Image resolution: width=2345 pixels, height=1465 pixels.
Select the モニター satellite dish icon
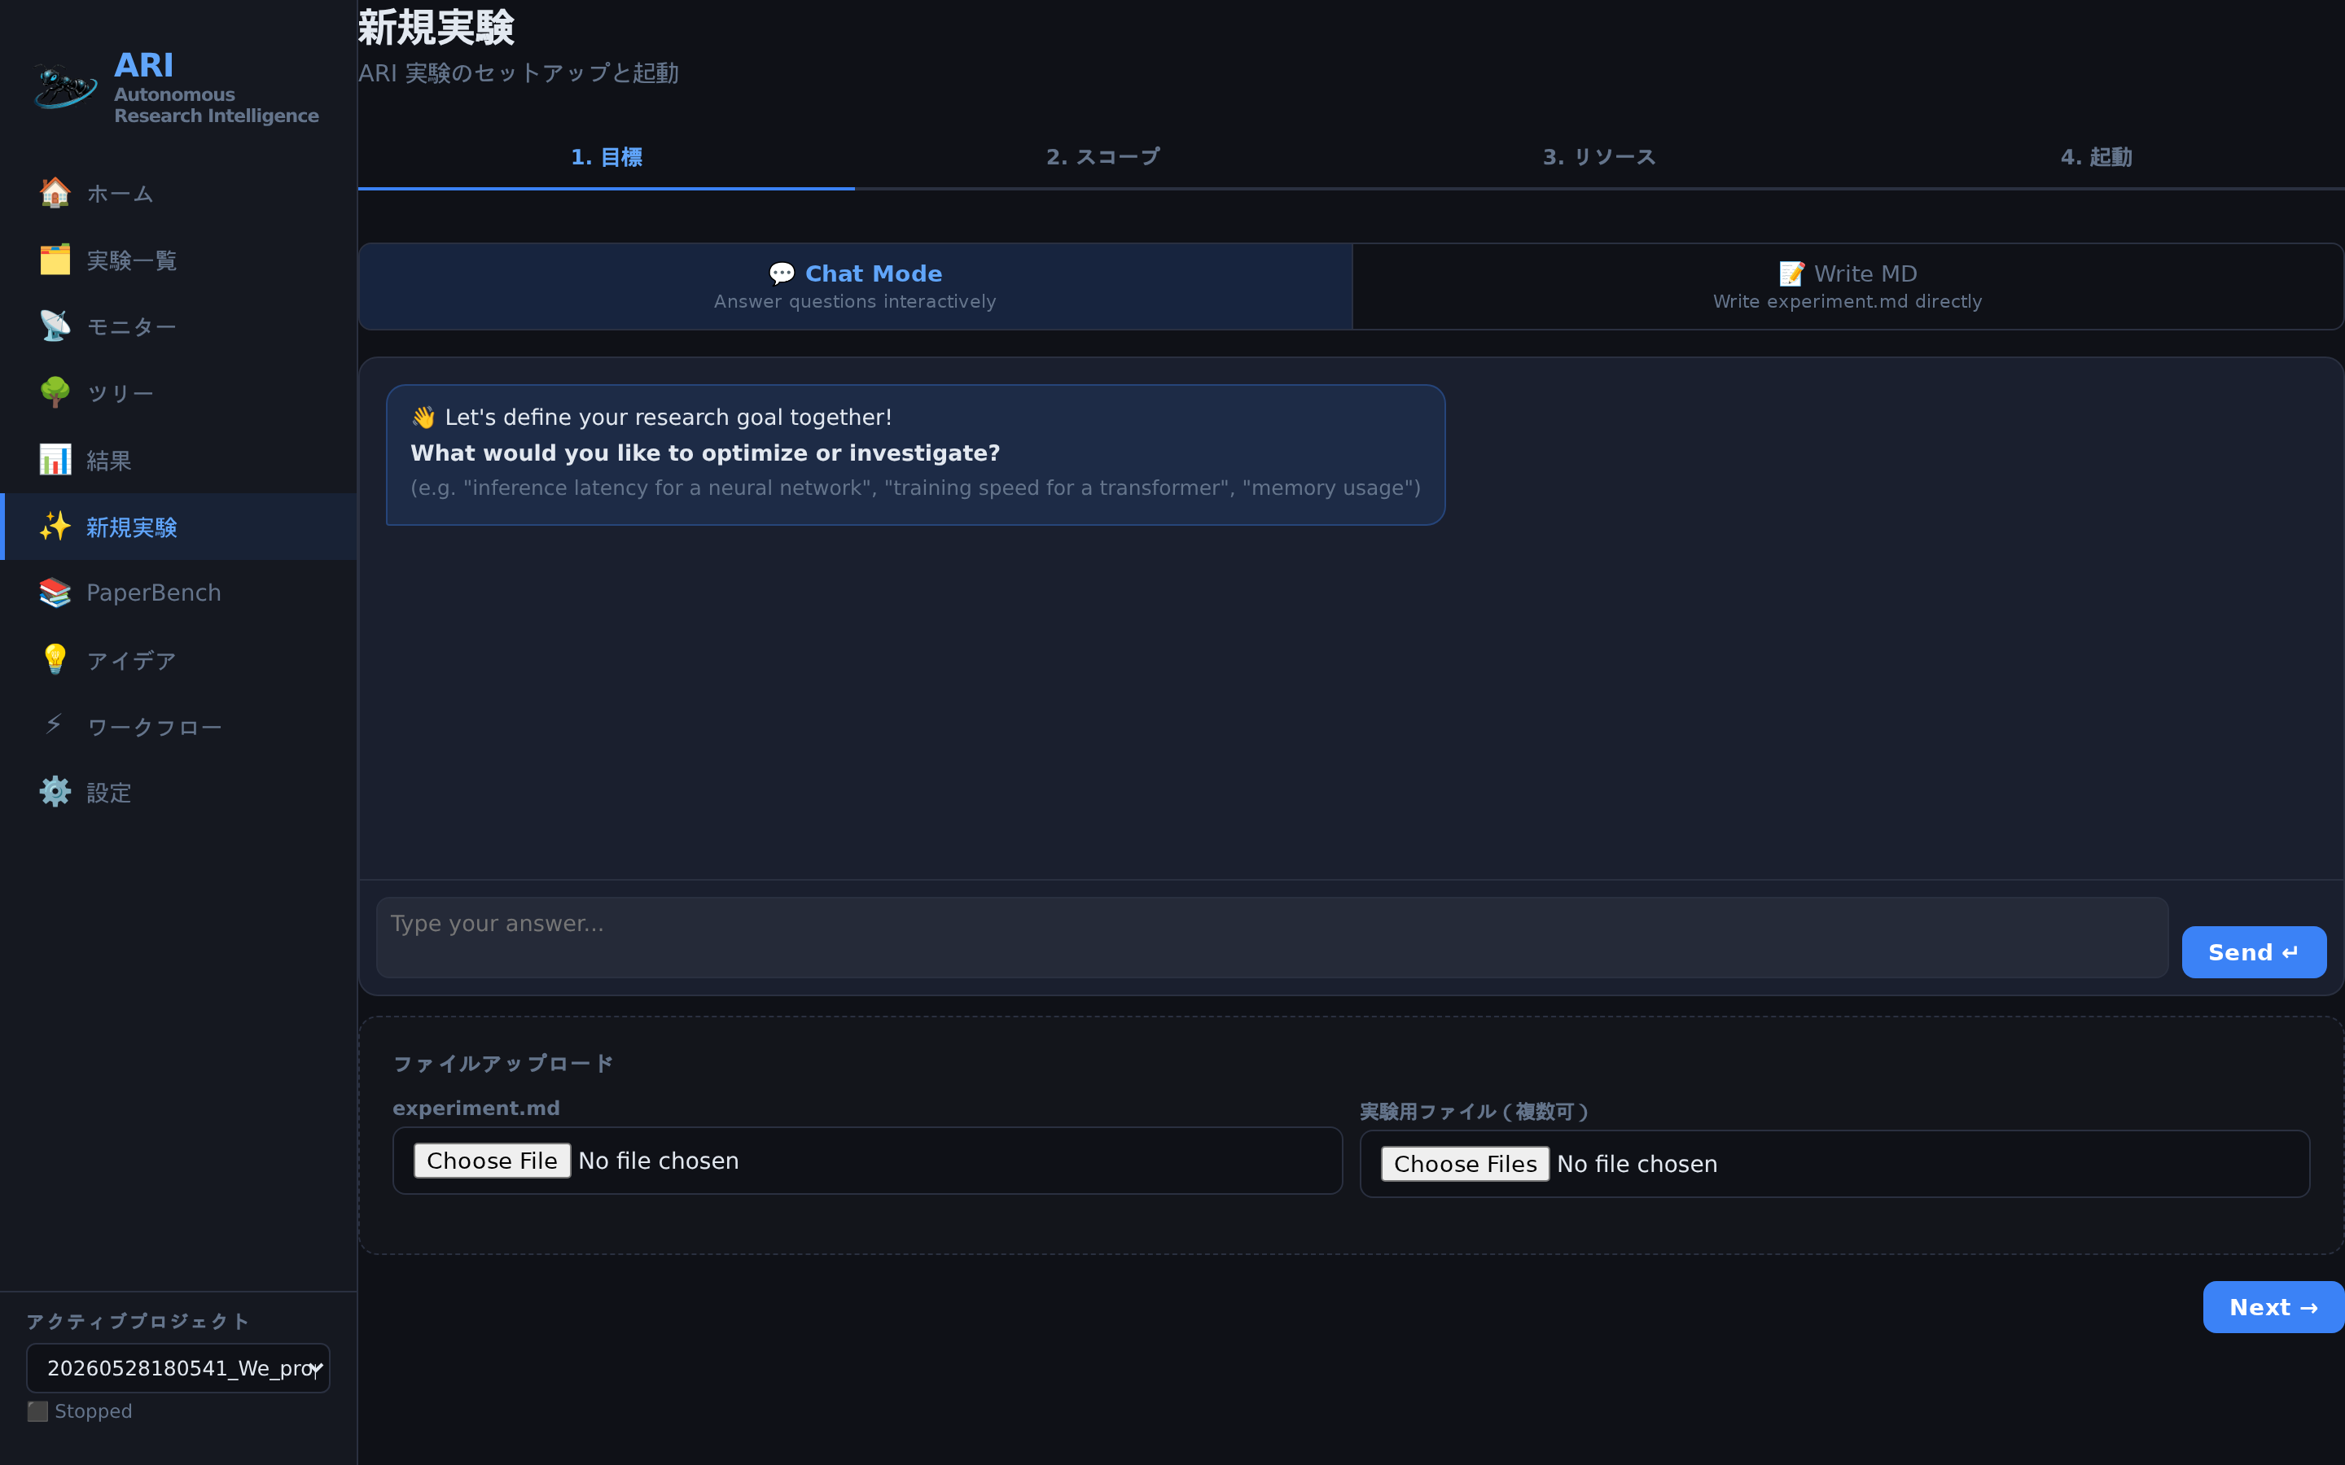pyautogui.click(x=55, y=326)
